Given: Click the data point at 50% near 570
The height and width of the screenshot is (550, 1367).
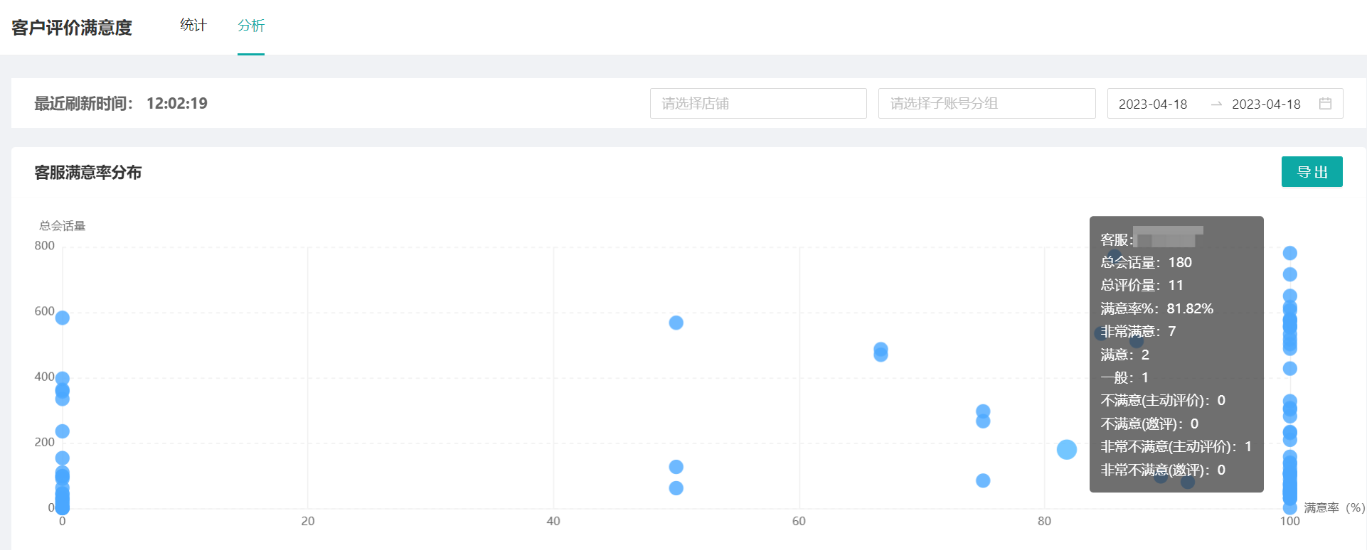Looking at the screenshot, I should click(x=676, y=323).
